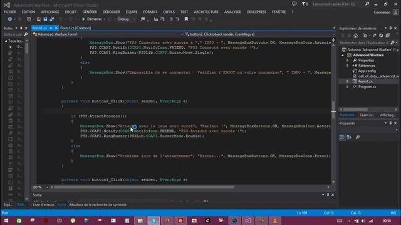401x225 pixels.
Task: Click the Save floppy disk icon
Action: (x=45, y=19)
